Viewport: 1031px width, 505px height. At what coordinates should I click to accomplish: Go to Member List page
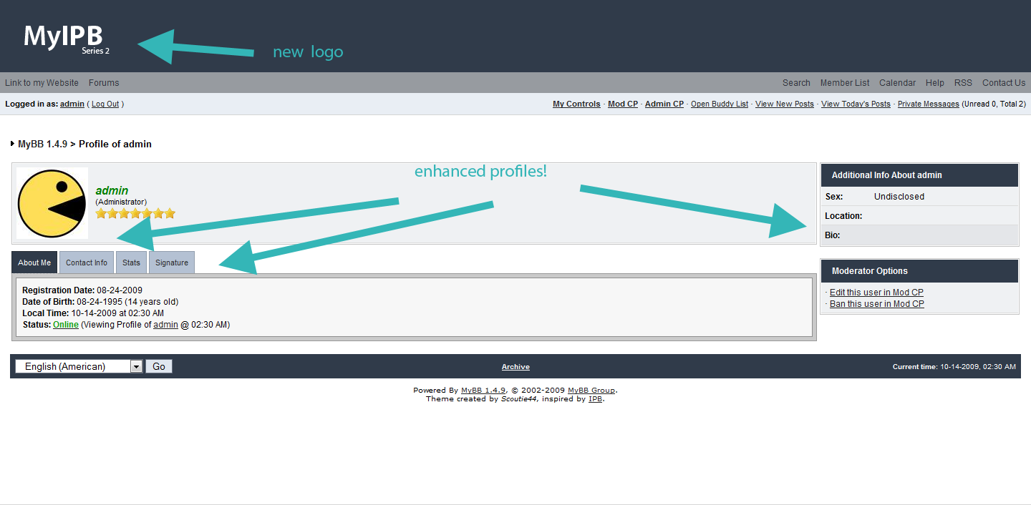(x=845, y=83)
